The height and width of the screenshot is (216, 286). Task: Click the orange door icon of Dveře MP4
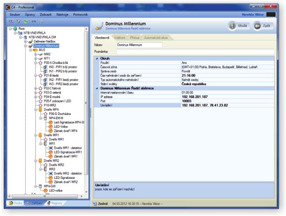(x=41, y=109)
